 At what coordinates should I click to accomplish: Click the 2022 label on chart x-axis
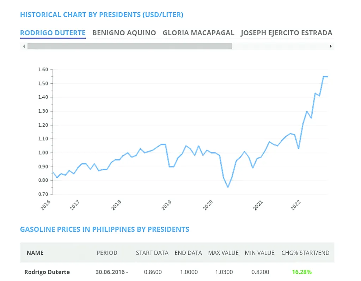pos(295,205)
